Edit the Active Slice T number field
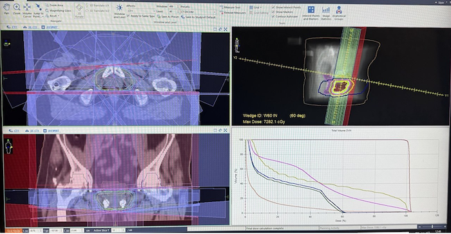 [117, 230]
